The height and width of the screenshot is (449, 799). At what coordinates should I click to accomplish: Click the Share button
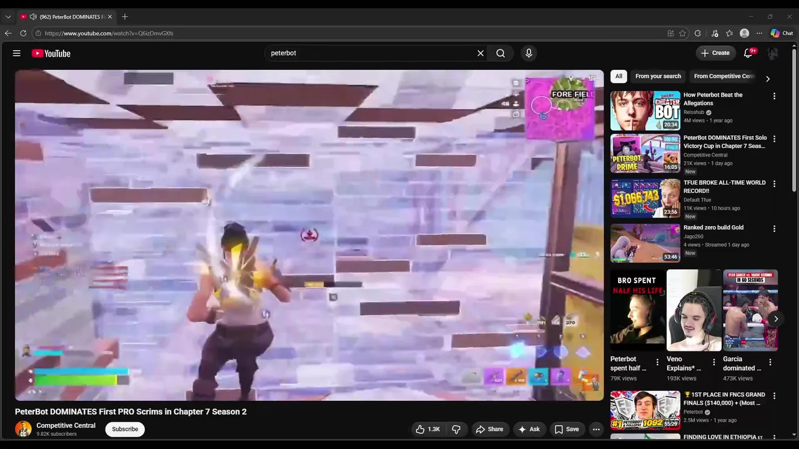pyautogui.click(x=489, y=429)
